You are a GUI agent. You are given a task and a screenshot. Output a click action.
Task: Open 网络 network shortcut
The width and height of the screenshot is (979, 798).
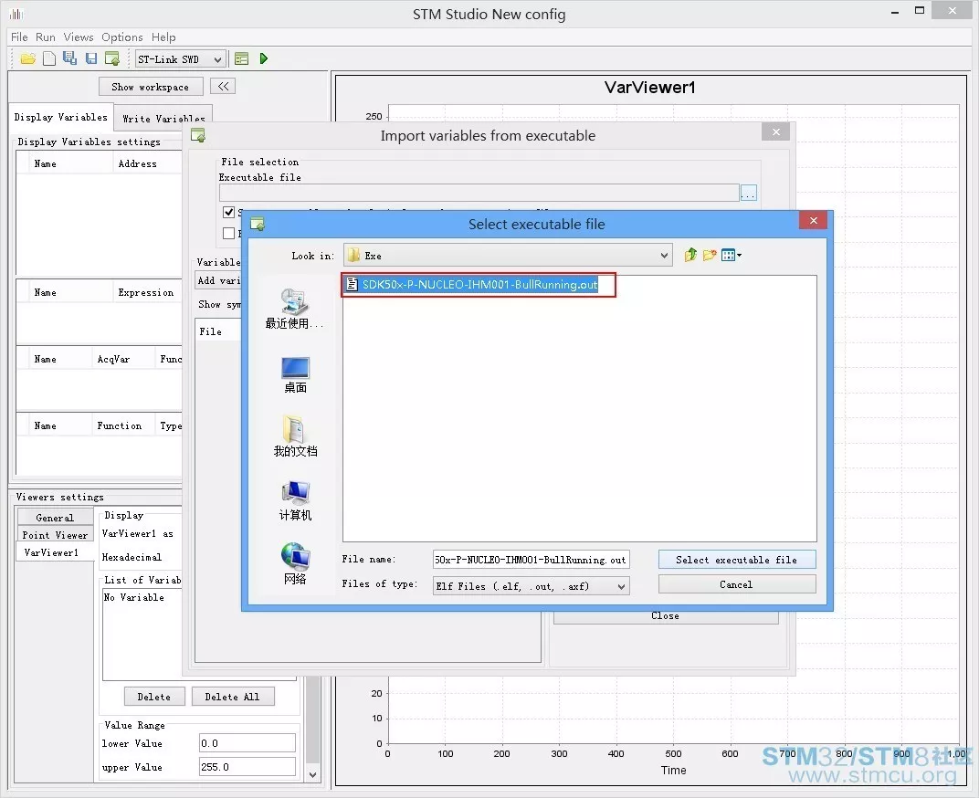pyautogui.click(x=295, y=564)
